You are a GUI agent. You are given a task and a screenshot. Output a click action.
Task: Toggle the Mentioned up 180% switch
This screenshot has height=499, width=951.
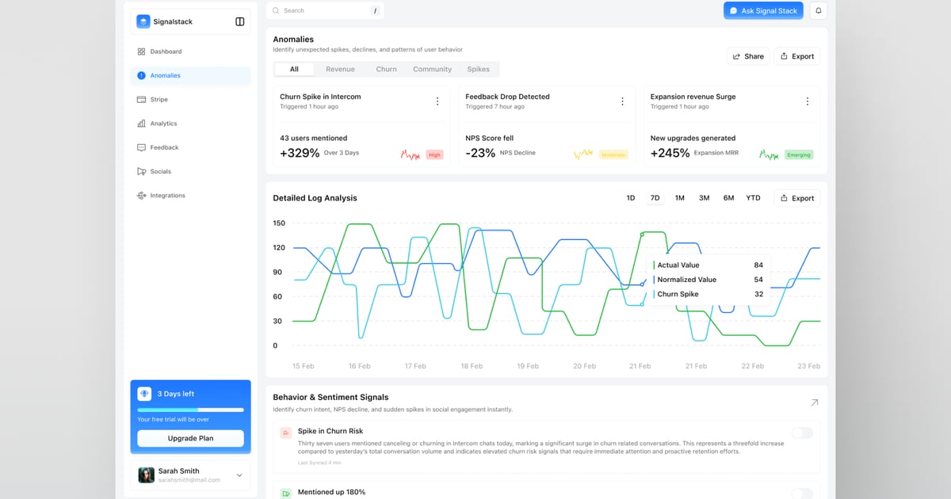click(802, 493)
